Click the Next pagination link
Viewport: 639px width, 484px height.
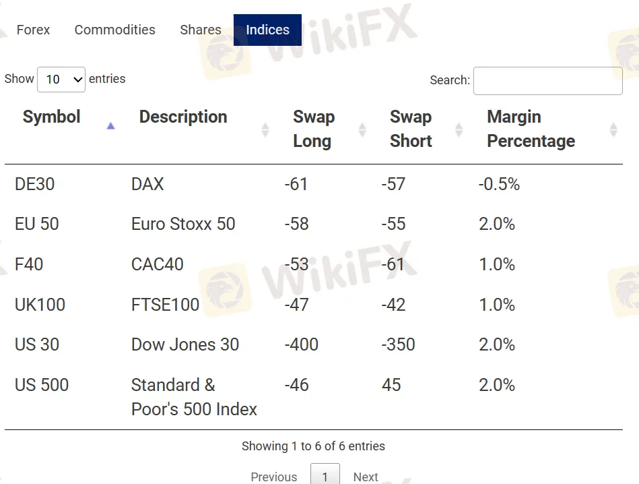[366, 477]
